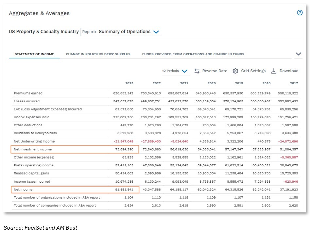Click the Net investment income row label
311x232 pixels.
click(x=33, y=149)
